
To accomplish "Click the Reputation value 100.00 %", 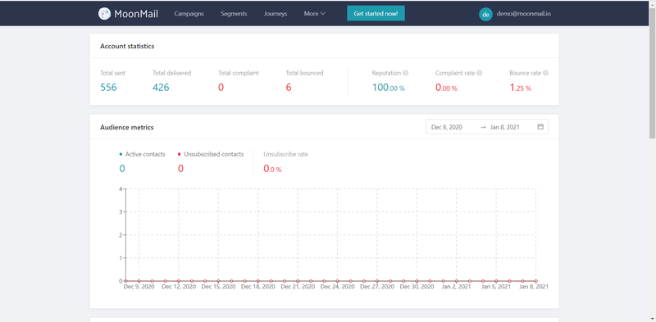I will (x=388, y=88).
